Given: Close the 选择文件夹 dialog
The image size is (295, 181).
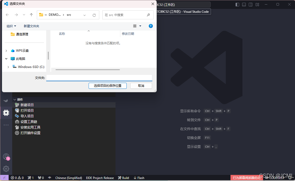Looking at the screenshot, I should point(153,4).
